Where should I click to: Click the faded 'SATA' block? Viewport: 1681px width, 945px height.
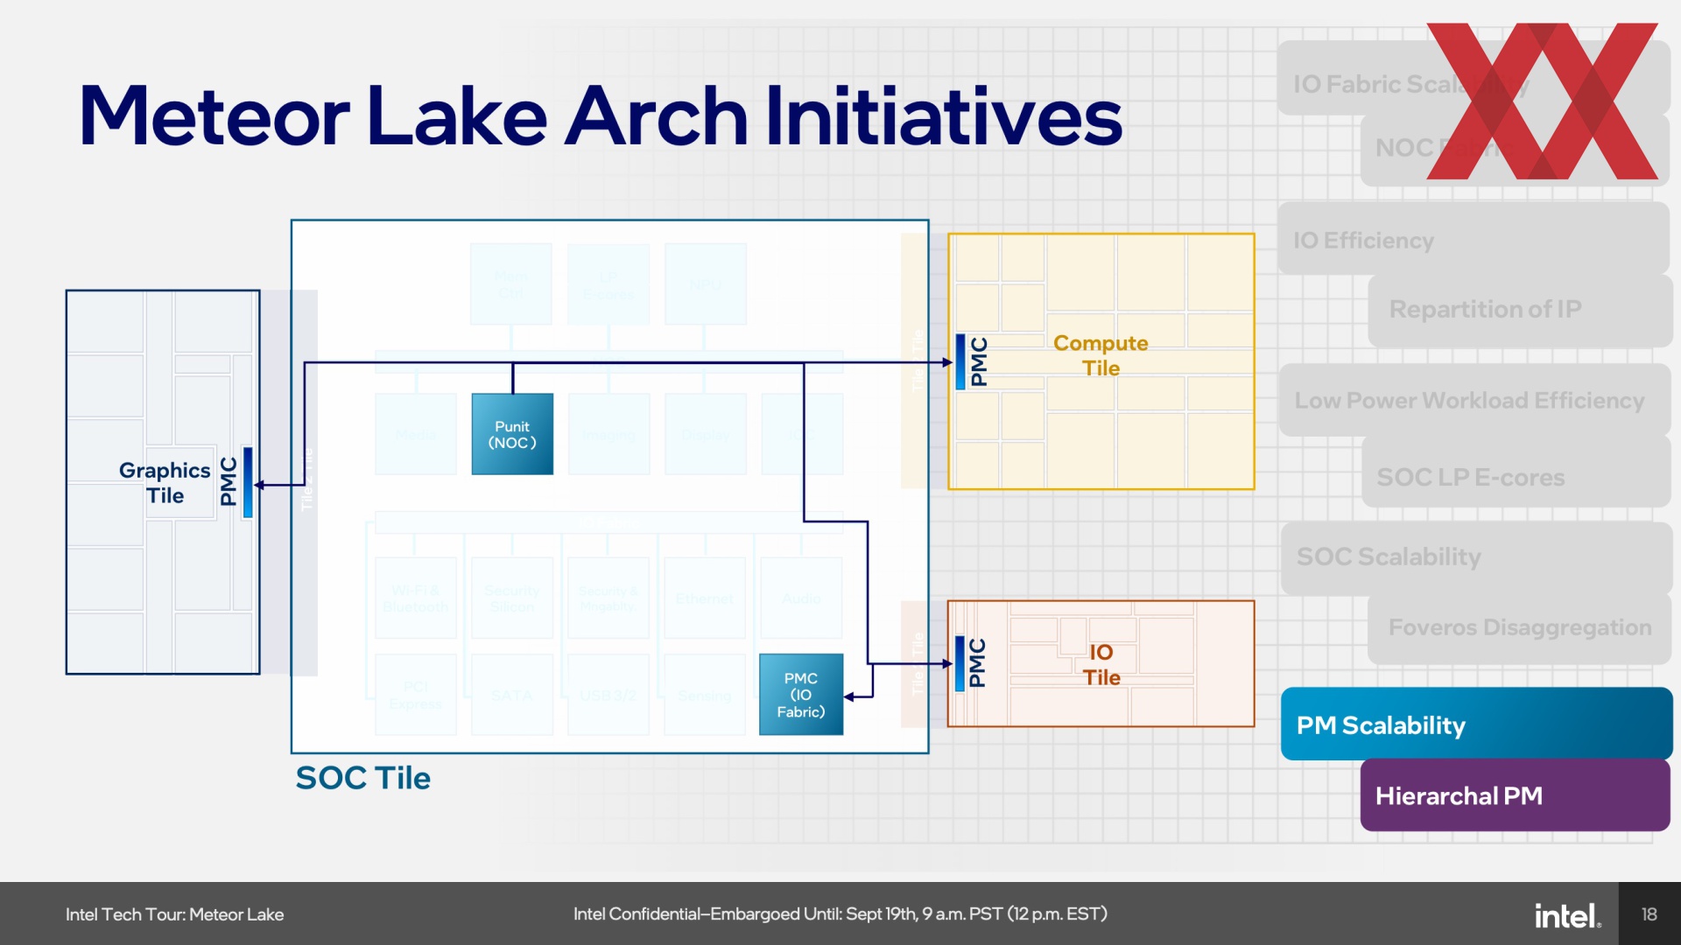pyautogui.click(x=512, y=695)
